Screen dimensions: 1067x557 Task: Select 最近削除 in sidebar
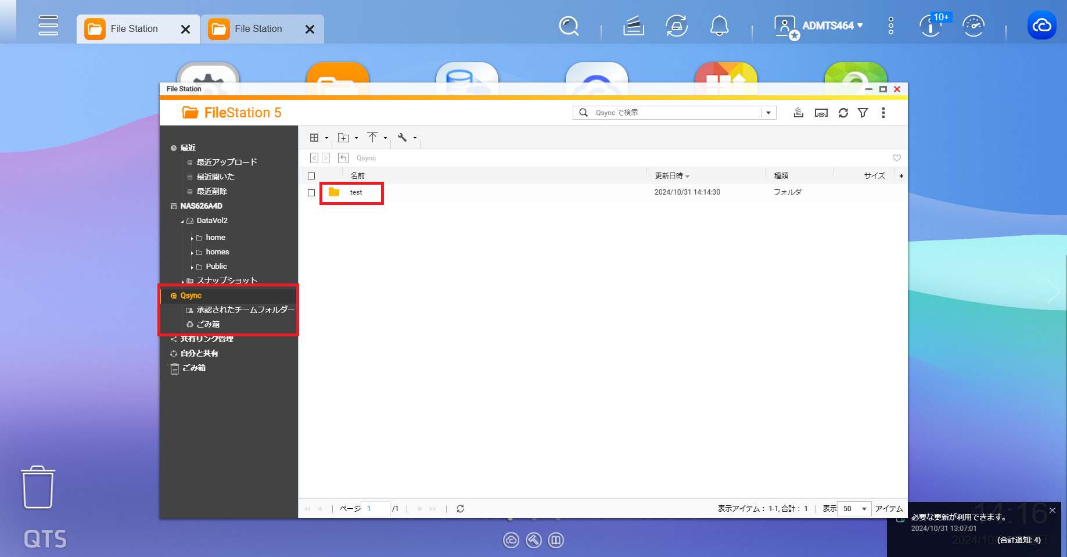tap(211, 191)
